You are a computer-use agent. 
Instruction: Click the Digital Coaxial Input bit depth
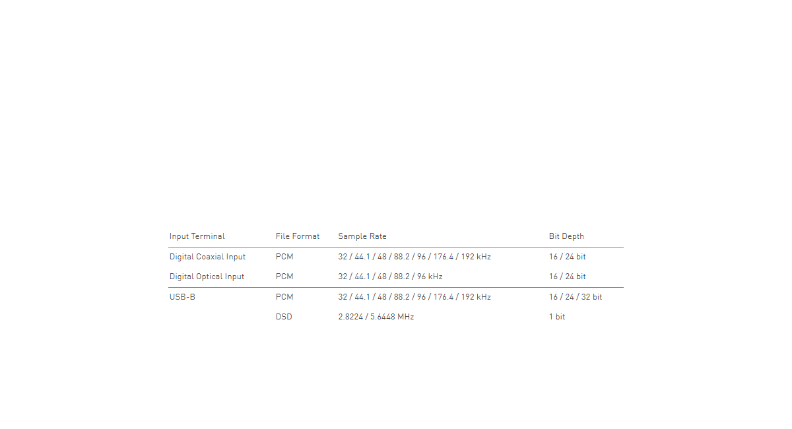click(x=567, y=257)
